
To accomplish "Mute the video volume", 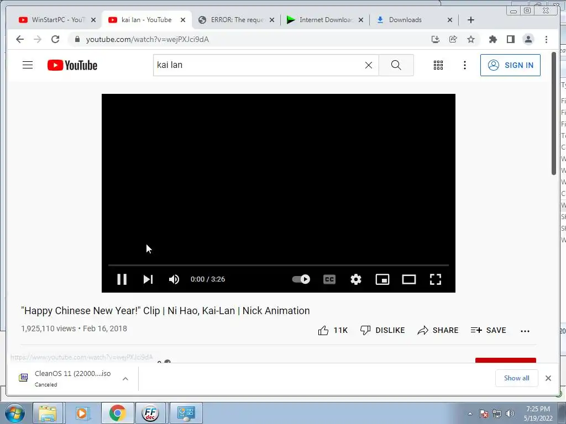I will tap(174, 279).
